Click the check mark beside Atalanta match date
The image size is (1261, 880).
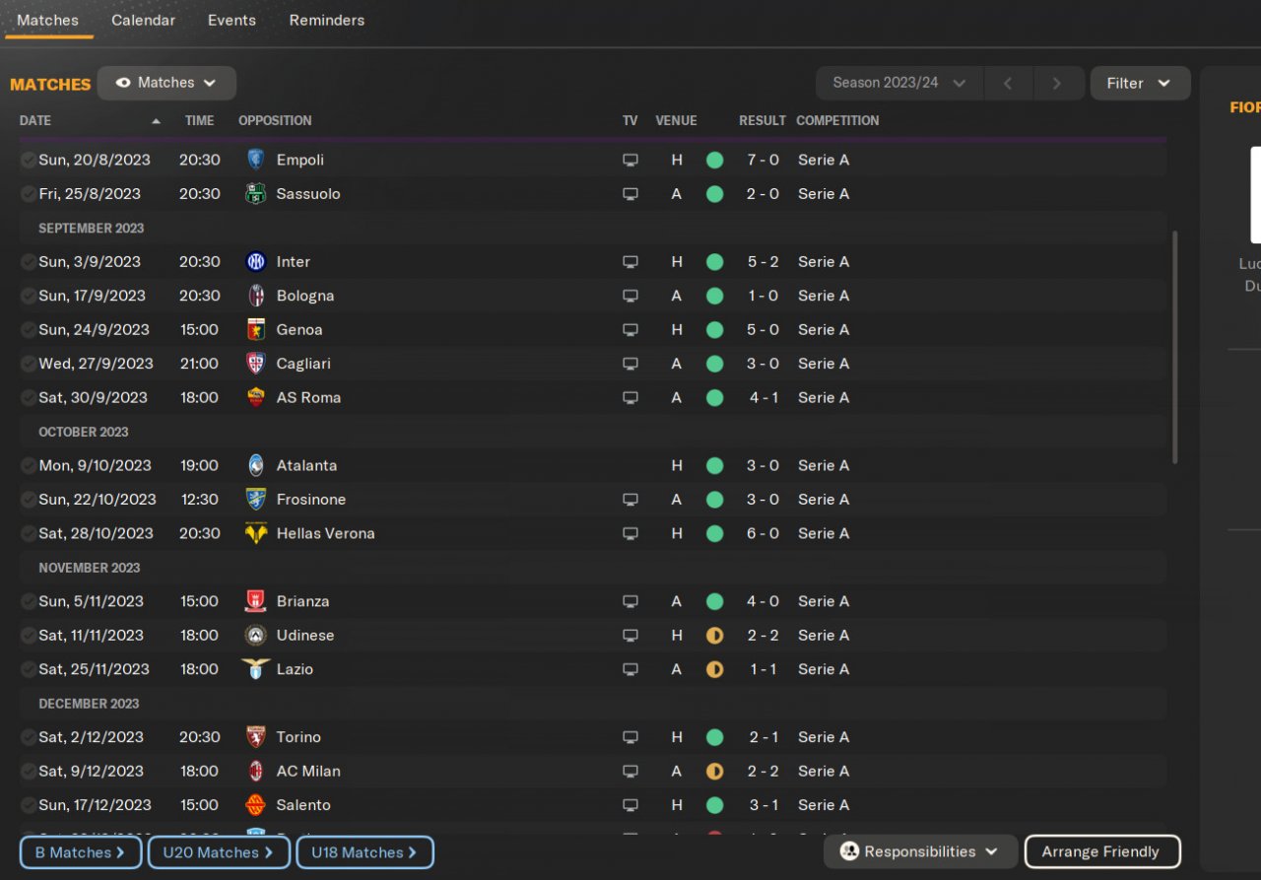click(28, 466)
